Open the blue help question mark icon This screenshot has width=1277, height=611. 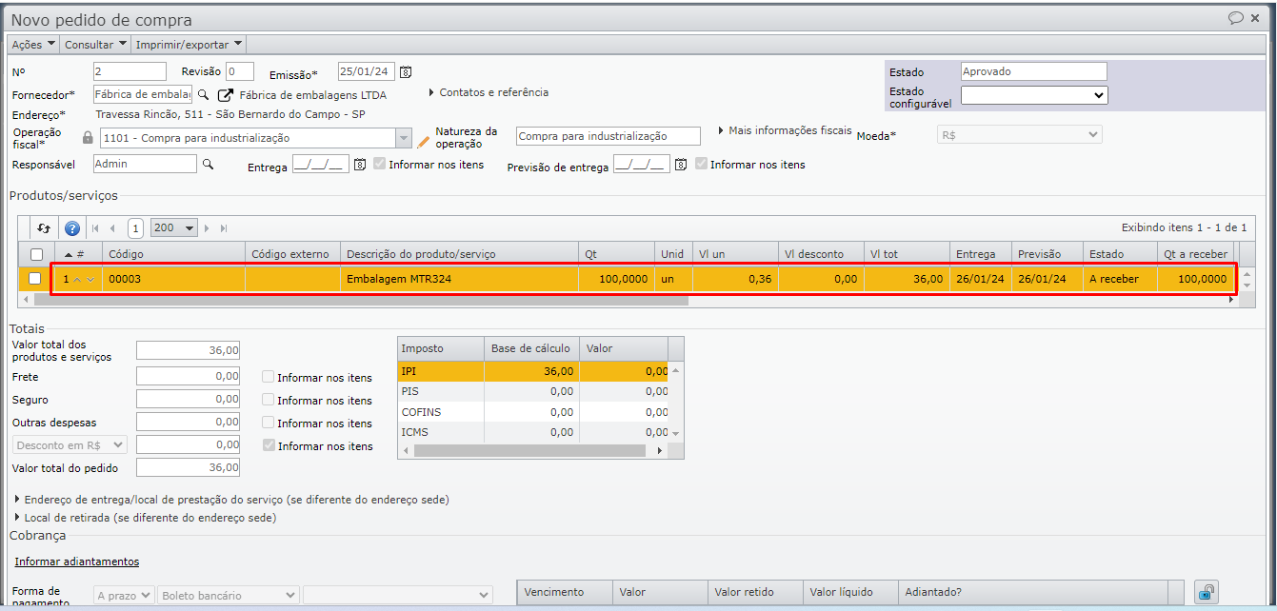pyautogui.click(x=71, y=228)
